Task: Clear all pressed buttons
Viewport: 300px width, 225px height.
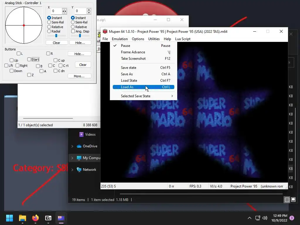Action: pyautogui.click(x=83, y=65)
